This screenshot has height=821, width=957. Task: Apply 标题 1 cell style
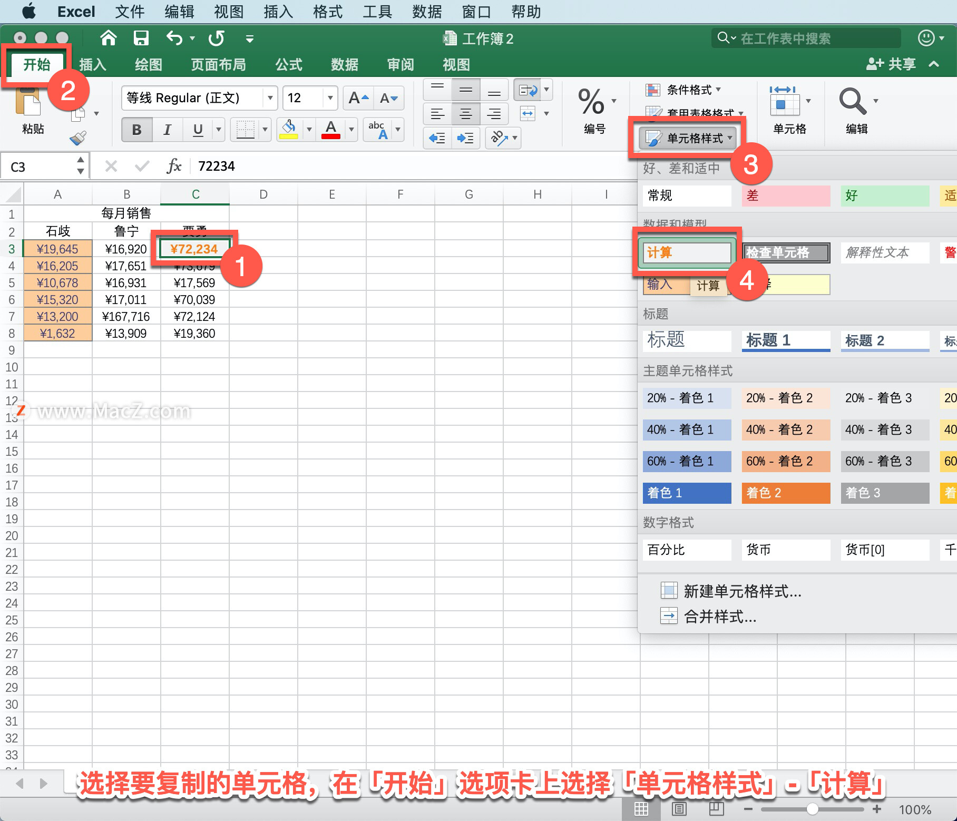click(x=786, y=340)
